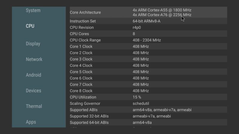Click the '15 %' utilization value
239x134 pixels.
tap(137, 97)
